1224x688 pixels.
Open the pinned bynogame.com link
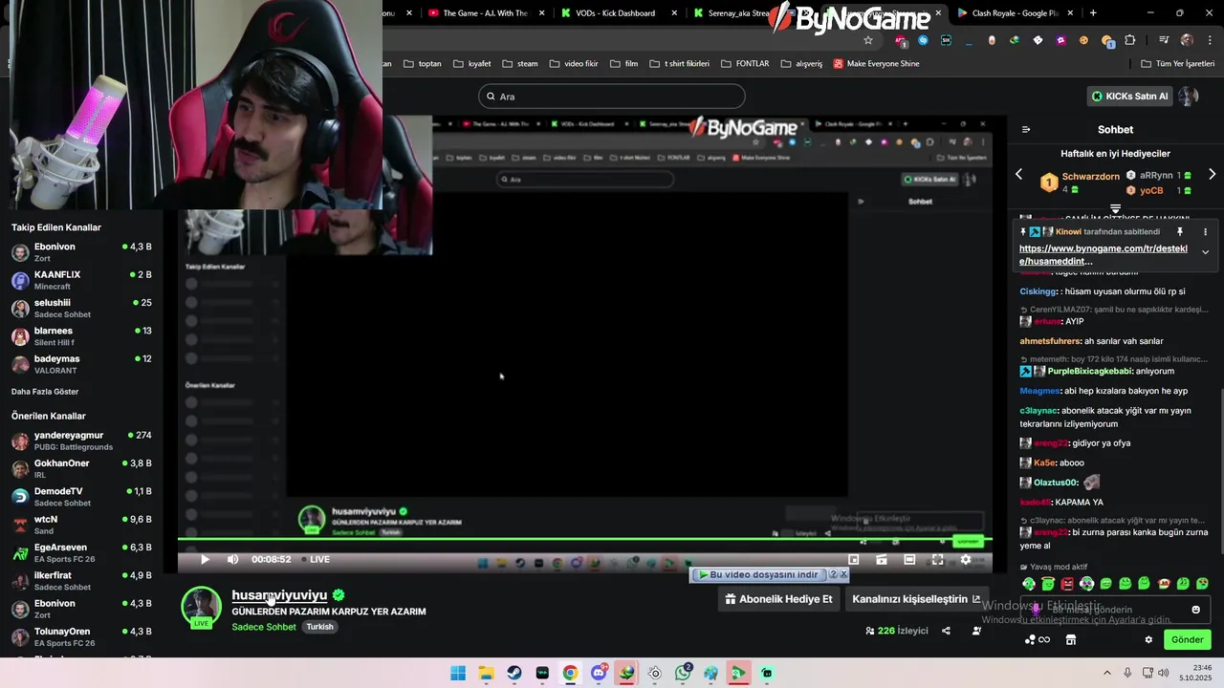pyautogui.click(x=1104, y=255)
